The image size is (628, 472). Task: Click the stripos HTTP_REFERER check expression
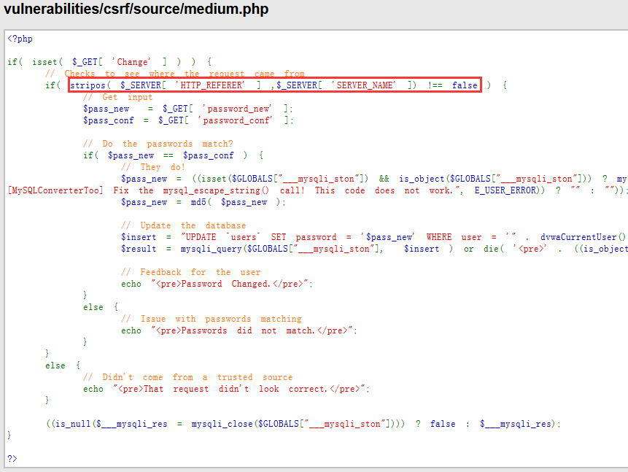(274, 85)
